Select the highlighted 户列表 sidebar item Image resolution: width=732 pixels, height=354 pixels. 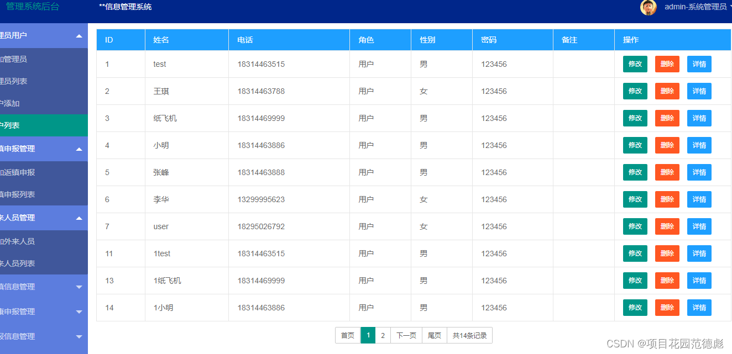tap(44, 125)
